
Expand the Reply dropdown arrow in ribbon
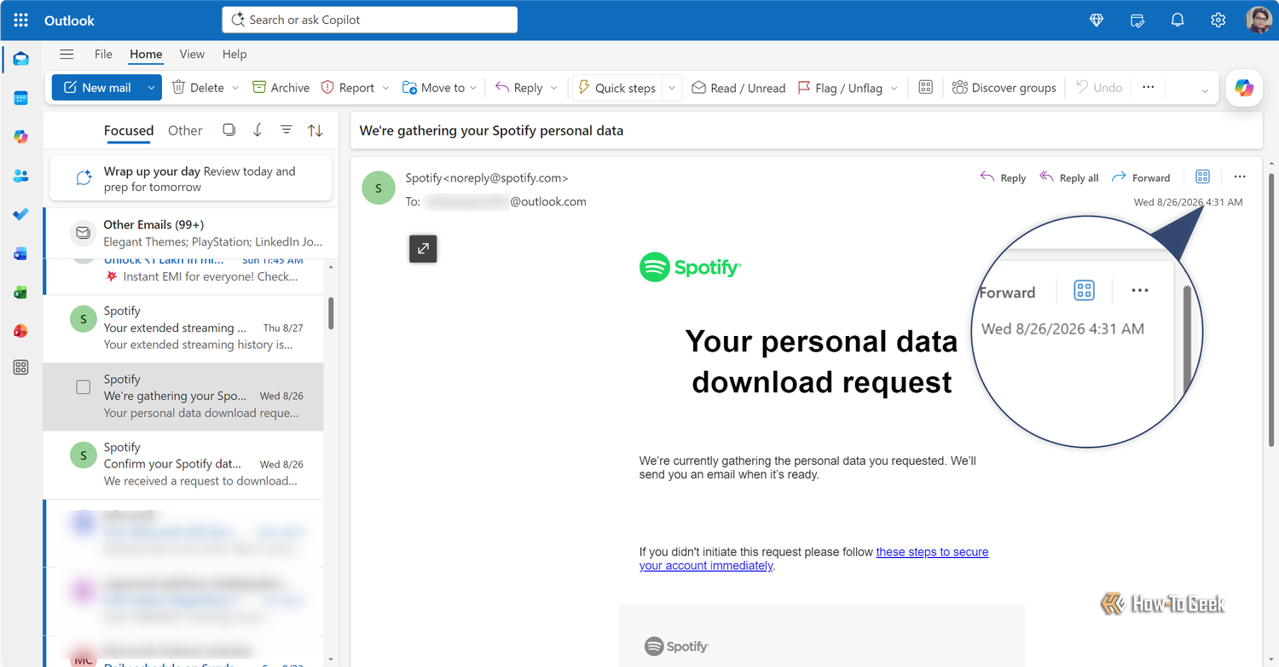coord(554,87)
